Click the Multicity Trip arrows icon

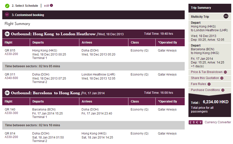[226, 16]
